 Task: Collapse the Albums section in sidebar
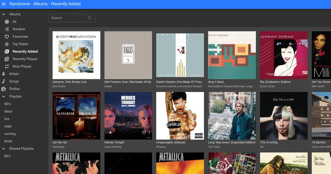(4, 14)
